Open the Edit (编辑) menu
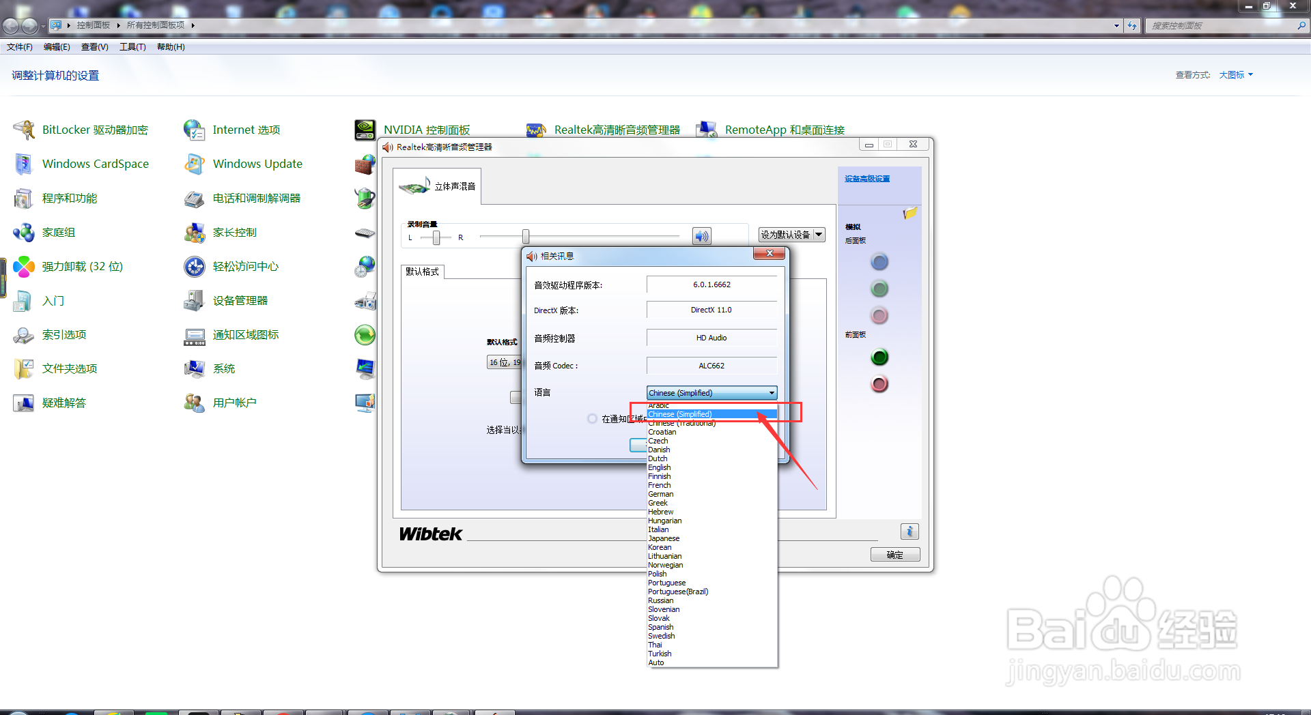Image resolution: width=1311 pixels, height=715 pixels. [x=57, y=47]
